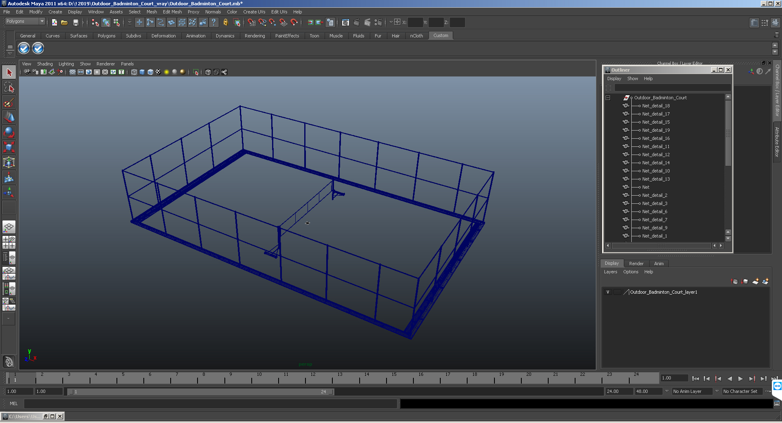Open the Edit Mesh menu

(172, 12)
